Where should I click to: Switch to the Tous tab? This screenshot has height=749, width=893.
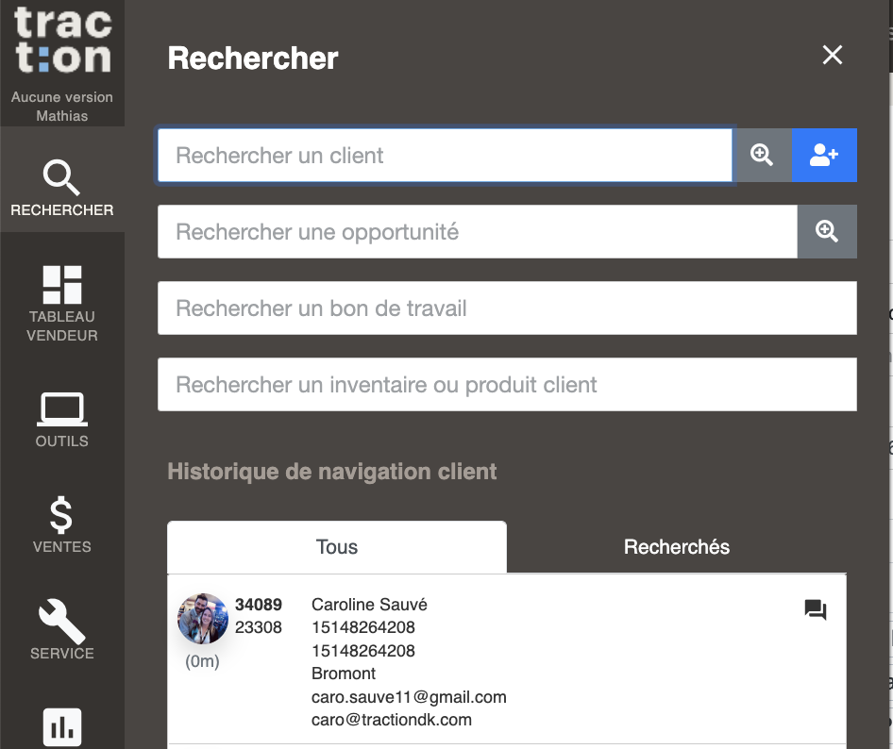coord(337,547)
